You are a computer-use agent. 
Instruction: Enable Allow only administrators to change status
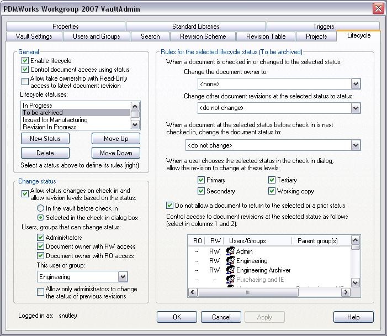[x=40, y=292]
